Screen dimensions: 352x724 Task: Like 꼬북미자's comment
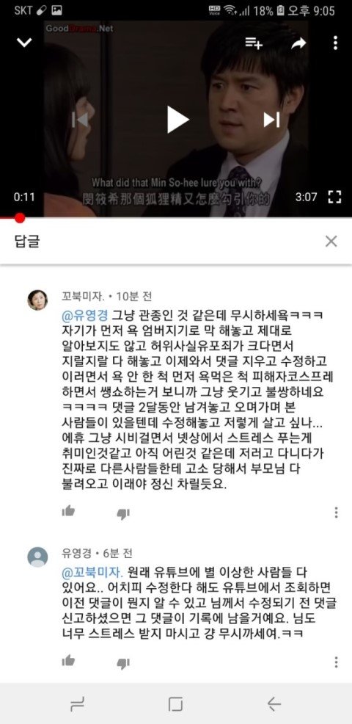coord(69,511)
